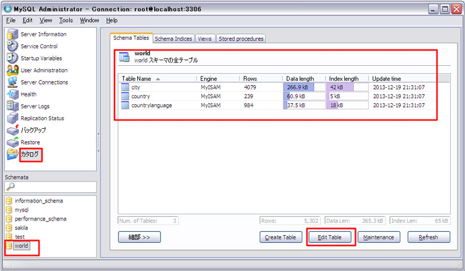Click the performance_schema database icon
The height and width of the screenshot is (271, 465).
9,219
